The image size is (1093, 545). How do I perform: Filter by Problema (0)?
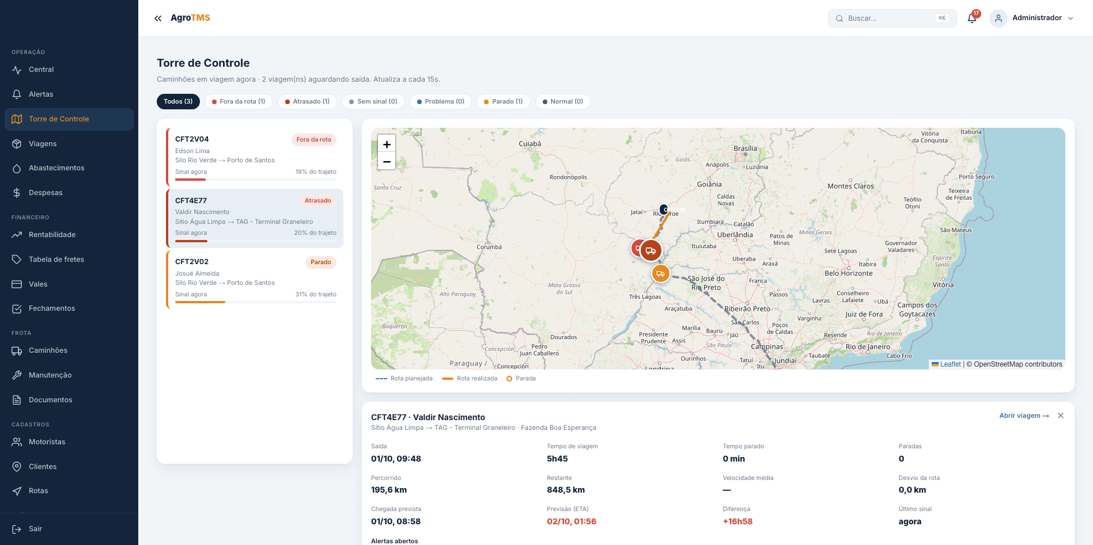coord(441,101)
